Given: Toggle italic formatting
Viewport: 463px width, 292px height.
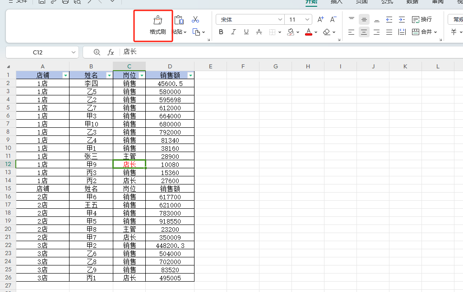Looking at the screenshot, I should point(234,32).
